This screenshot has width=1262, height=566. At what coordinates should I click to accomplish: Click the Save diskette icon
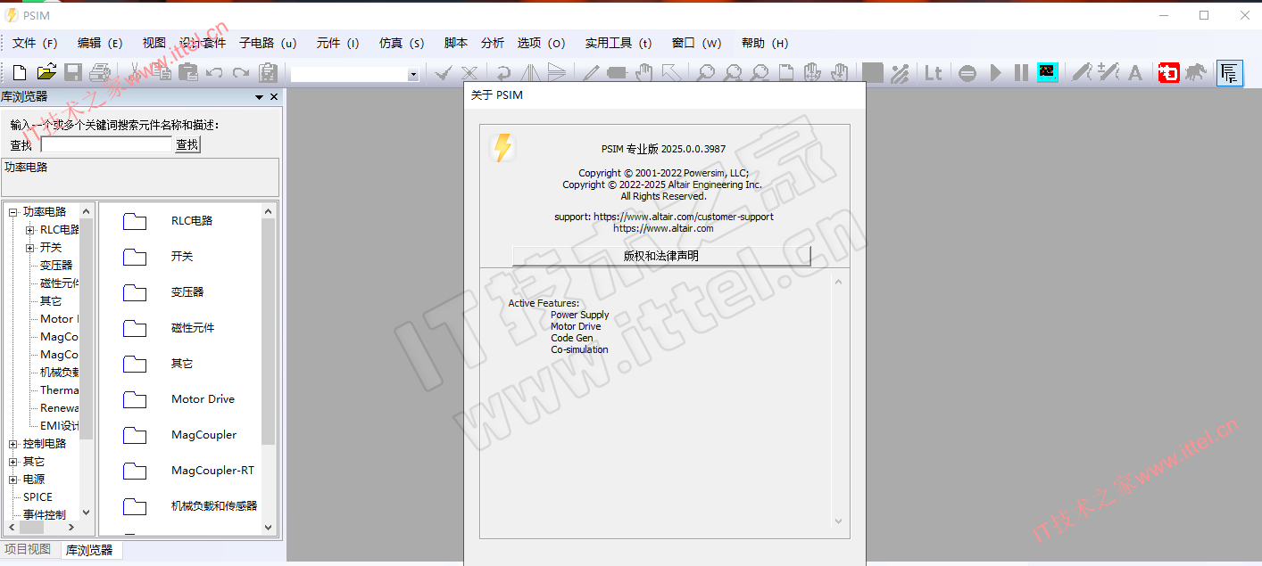coord(73,73)
